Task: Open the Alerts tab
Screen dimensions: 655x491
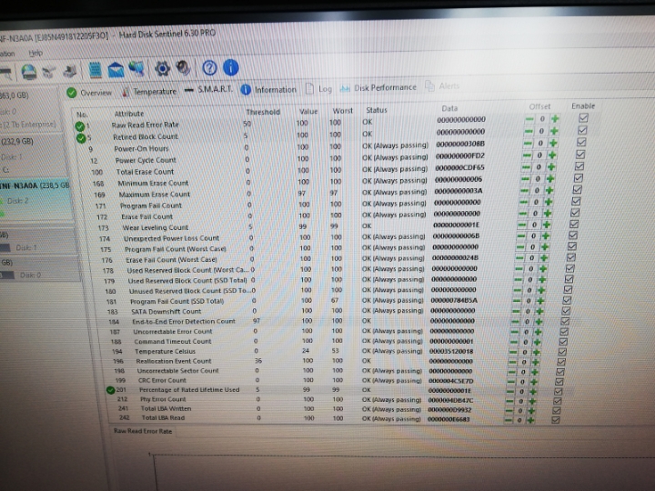Action: coord(442,86)
